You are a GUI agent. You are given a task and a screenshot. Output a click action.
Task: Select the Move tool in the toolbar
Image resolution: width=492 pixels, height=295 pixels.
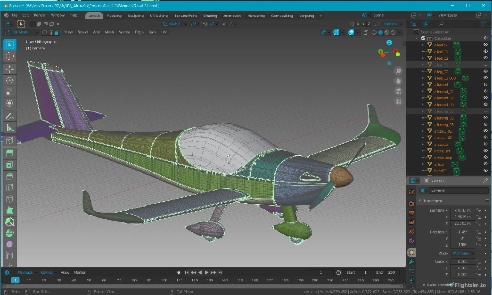click(10, 69)
